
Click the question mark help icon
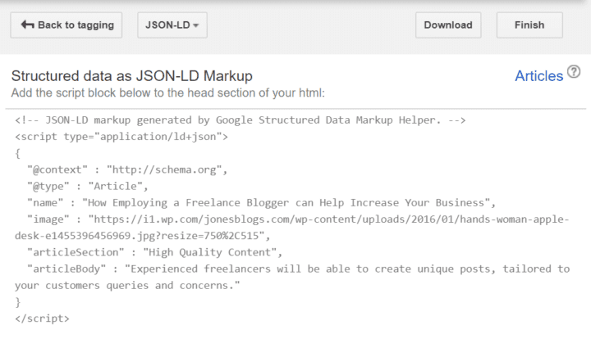[574, 74]
